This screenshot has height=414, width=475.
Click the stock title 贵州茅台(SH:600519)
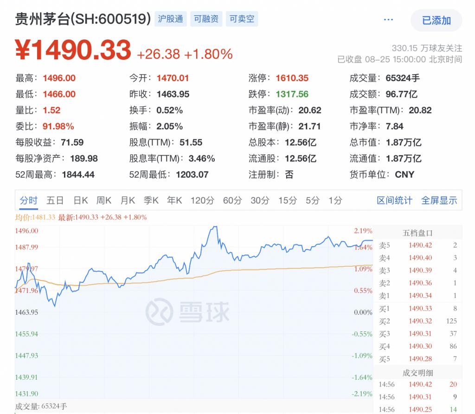(83, 19)
